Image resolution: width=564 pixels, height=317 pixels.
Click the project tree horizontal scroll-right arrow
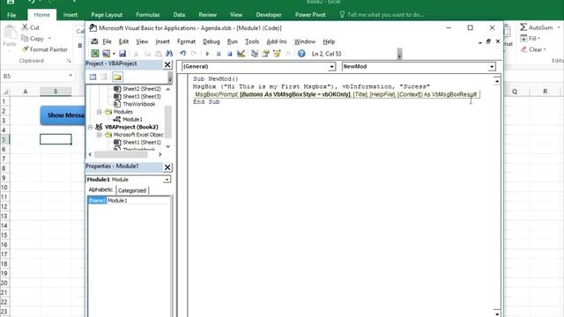(x=160, y=154)
